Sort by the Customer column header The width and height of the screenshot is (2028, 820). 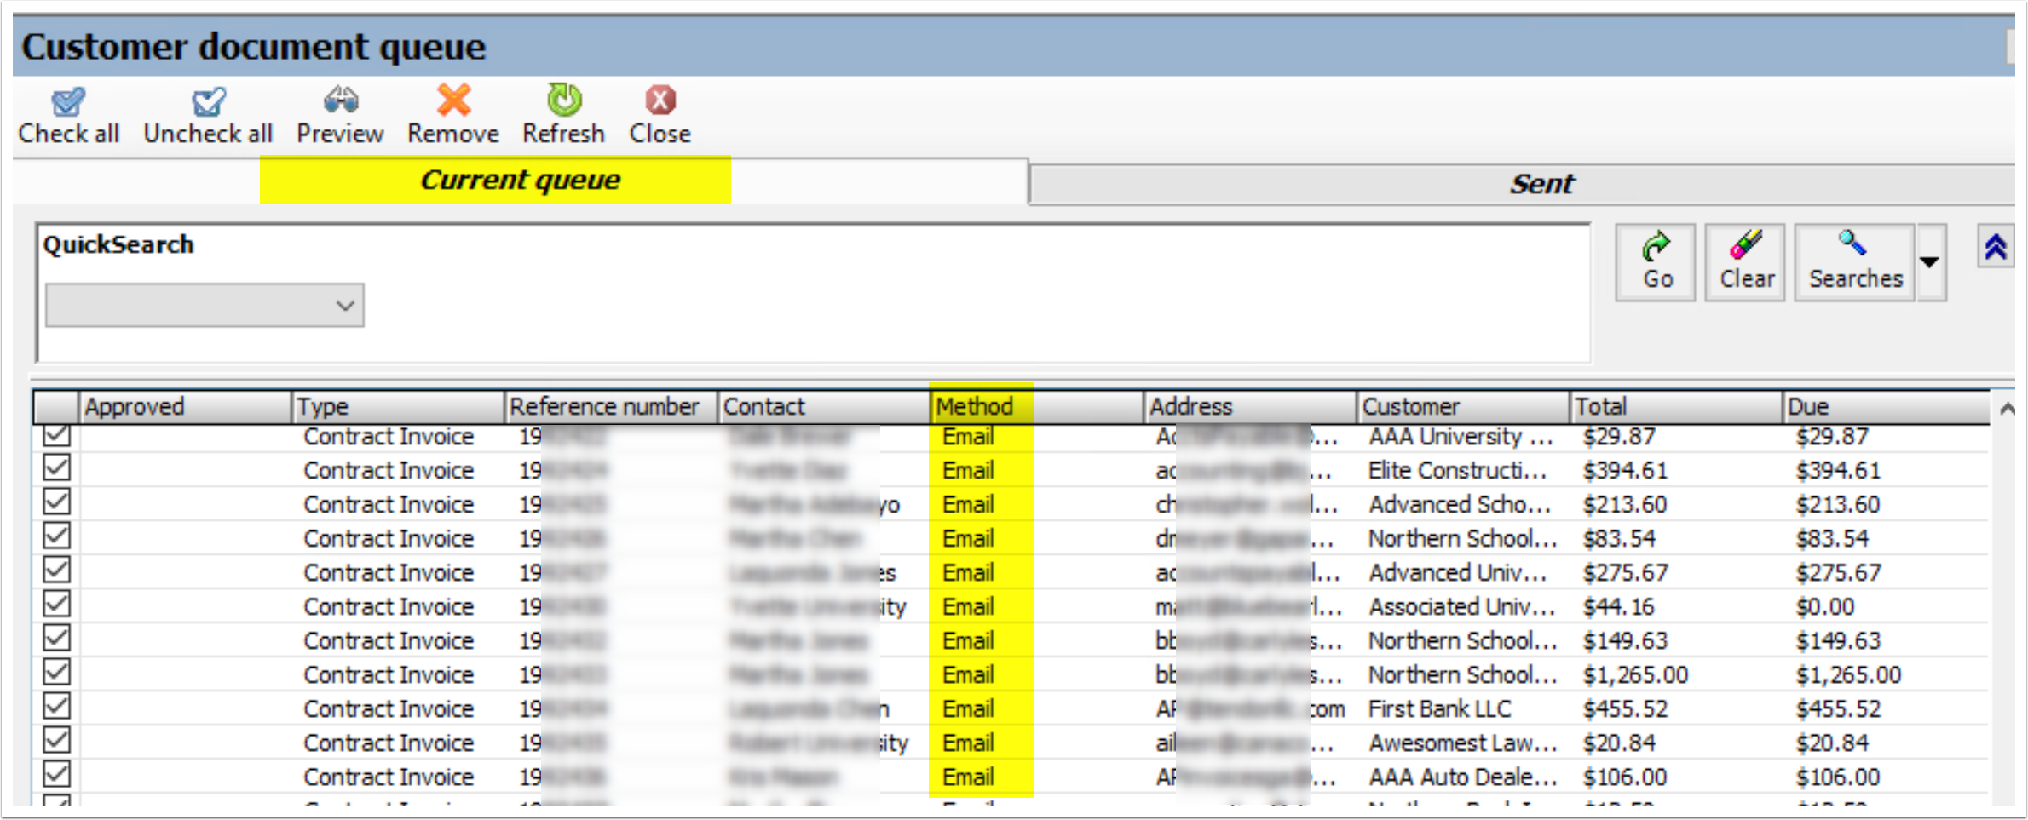pos(1413,406)
